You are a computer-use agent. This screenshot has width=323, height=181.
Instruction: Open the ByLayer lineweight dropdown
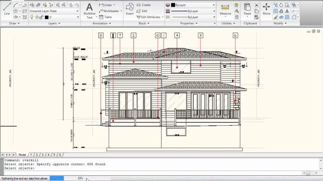(x=193, y=11)
